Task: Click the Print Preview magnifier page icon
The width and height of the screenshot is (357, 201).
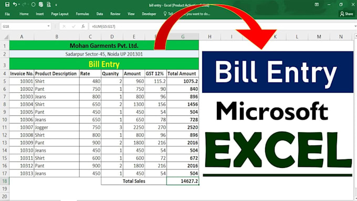Action: click(x=49, y=4)
